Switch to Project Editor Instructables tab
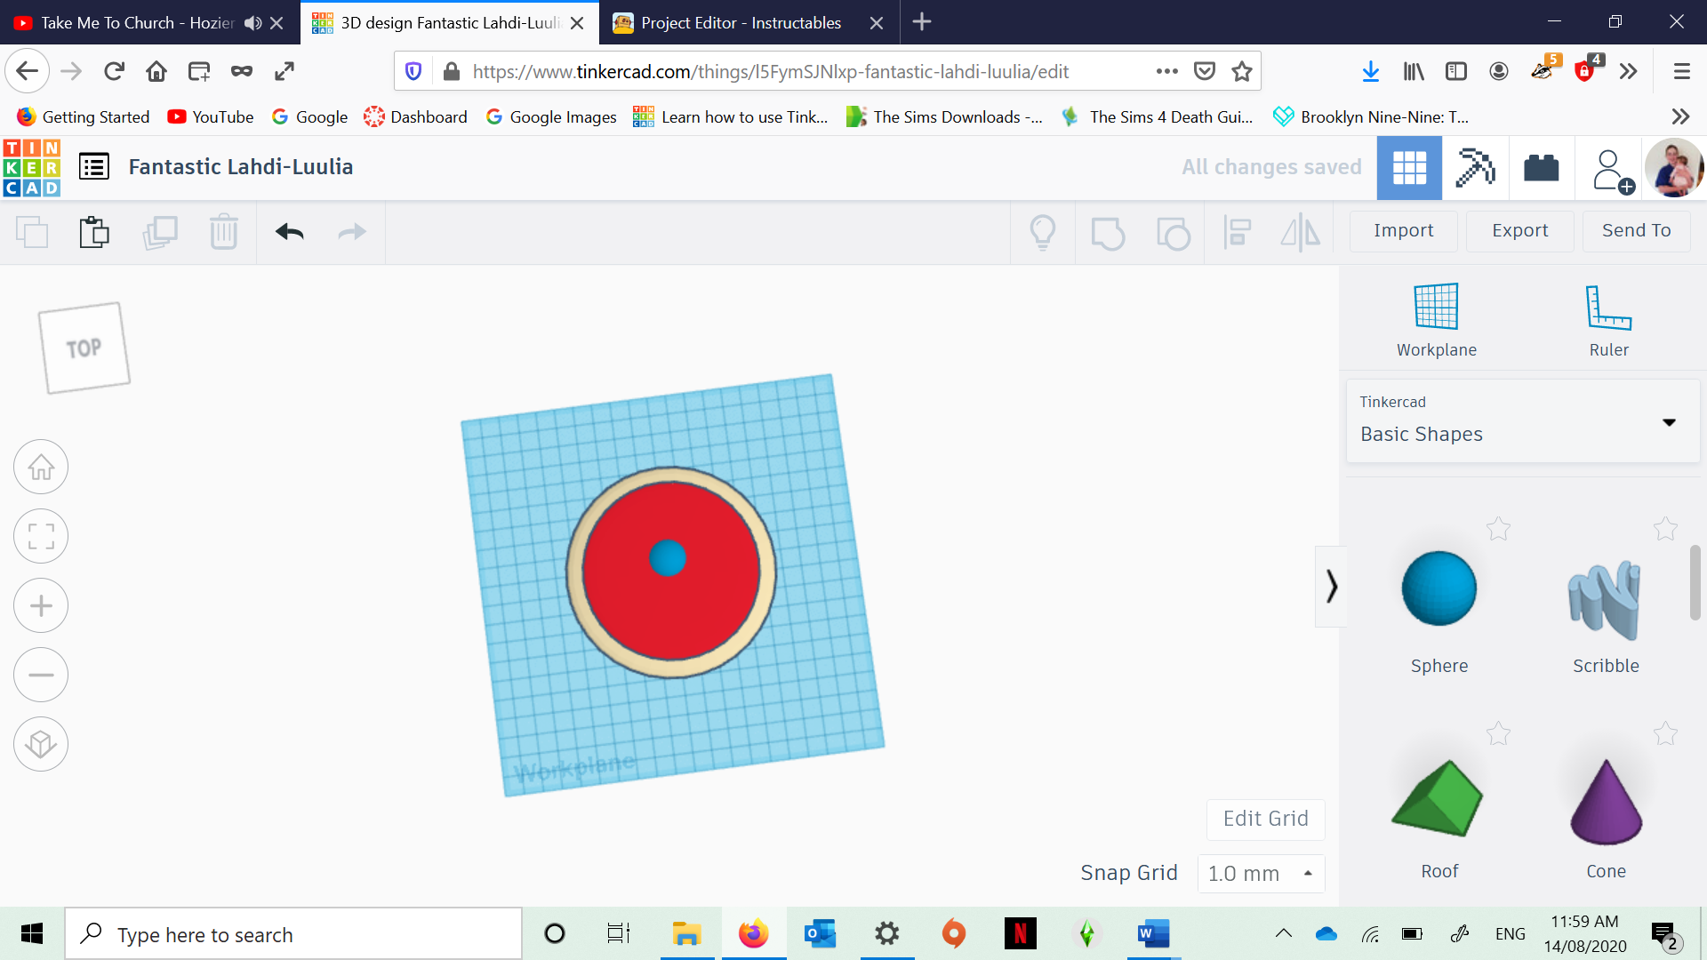 741,23
